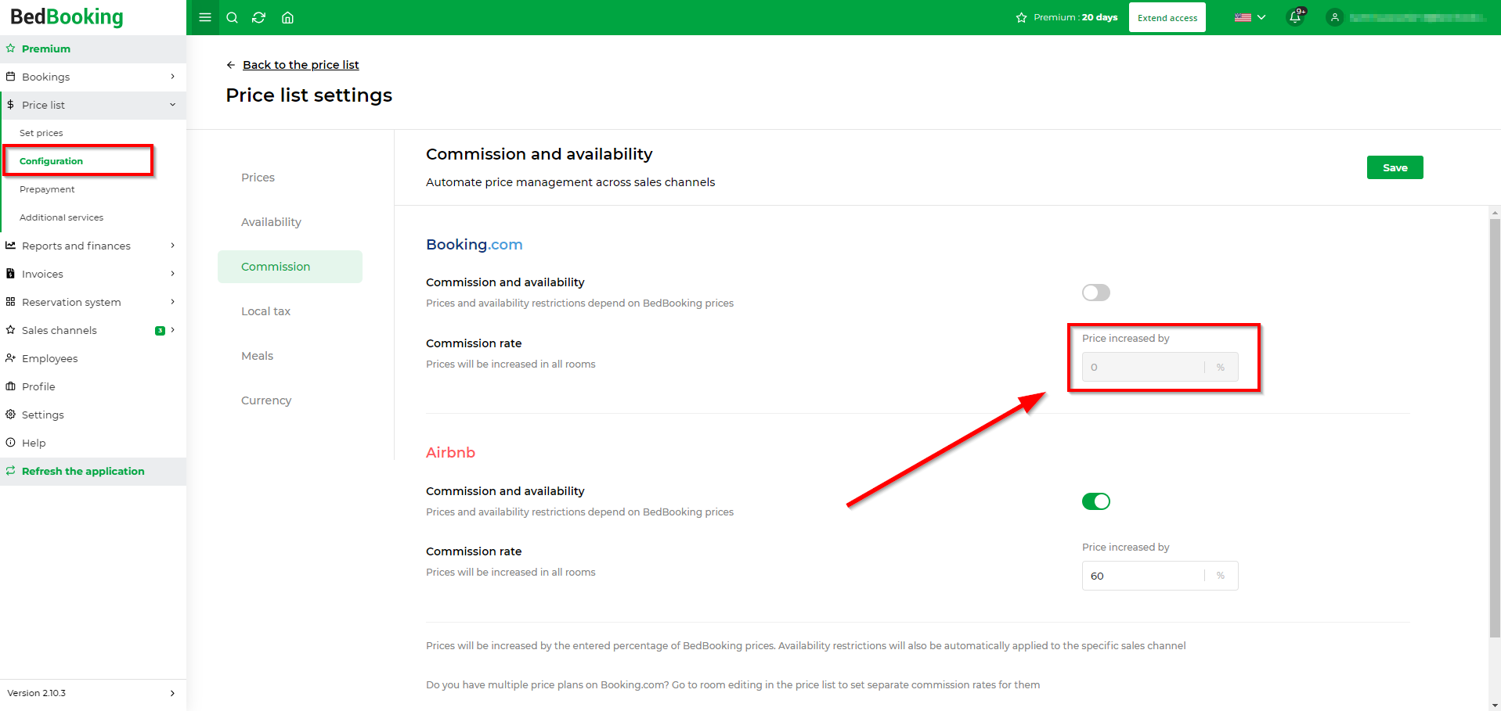Click Refresh the application link
This screenshot has width=1501, height=711.
click(x=83, y=471)
